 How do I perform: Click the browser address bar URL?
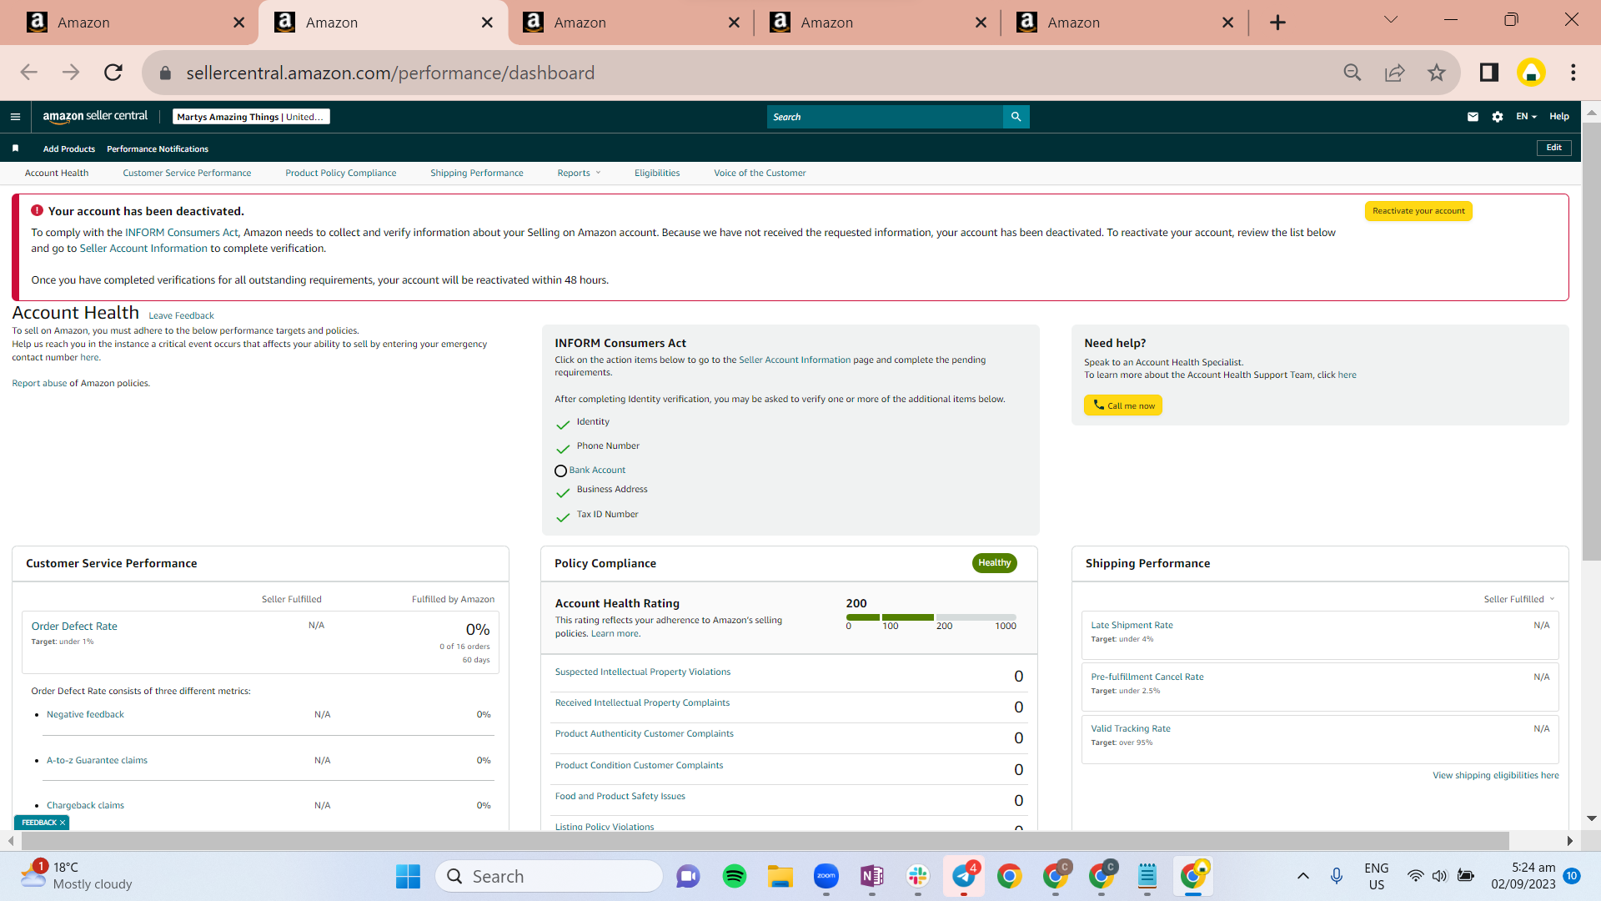(390, 73)
